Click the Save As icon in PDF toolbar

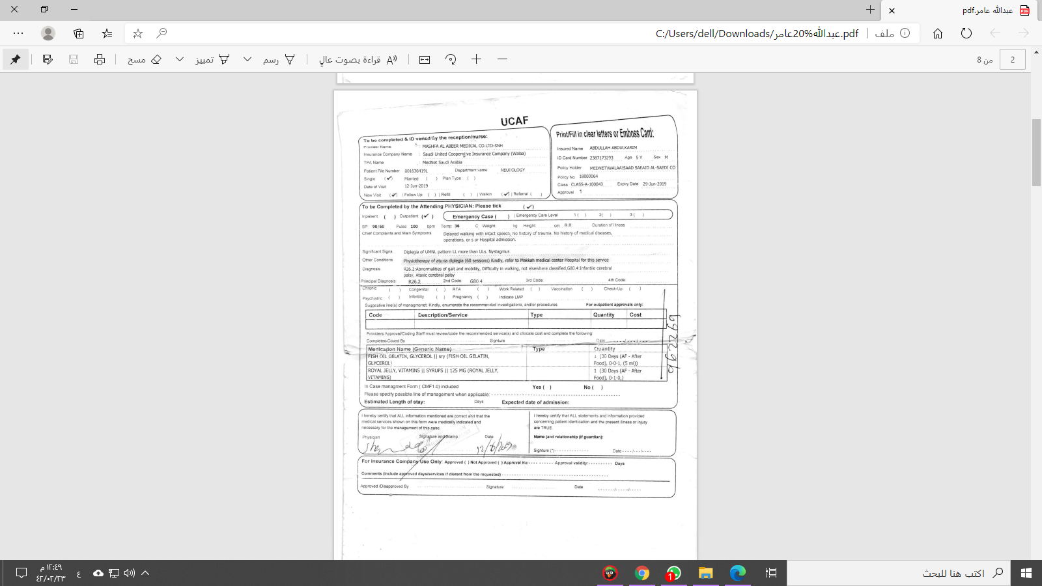pyautogui.click(x=48, y=59)
